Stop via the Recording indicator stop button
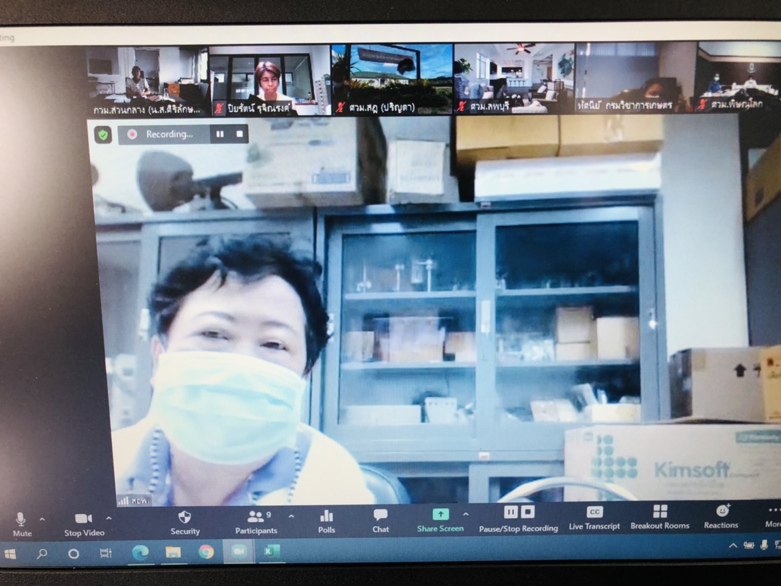This screenshot has height=586, width=781. (239, 134)
